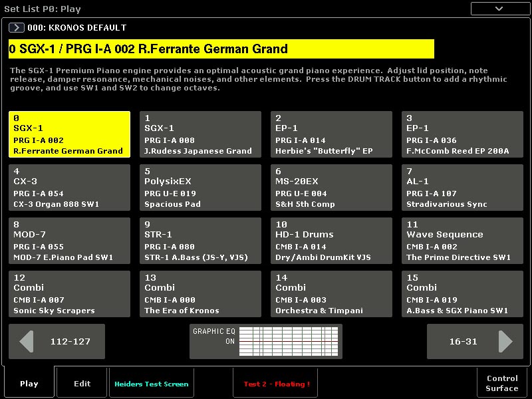Choose slot 9 STR-1 A.Bass
This screenshot has height=399, width=532.
pos(201,241)
